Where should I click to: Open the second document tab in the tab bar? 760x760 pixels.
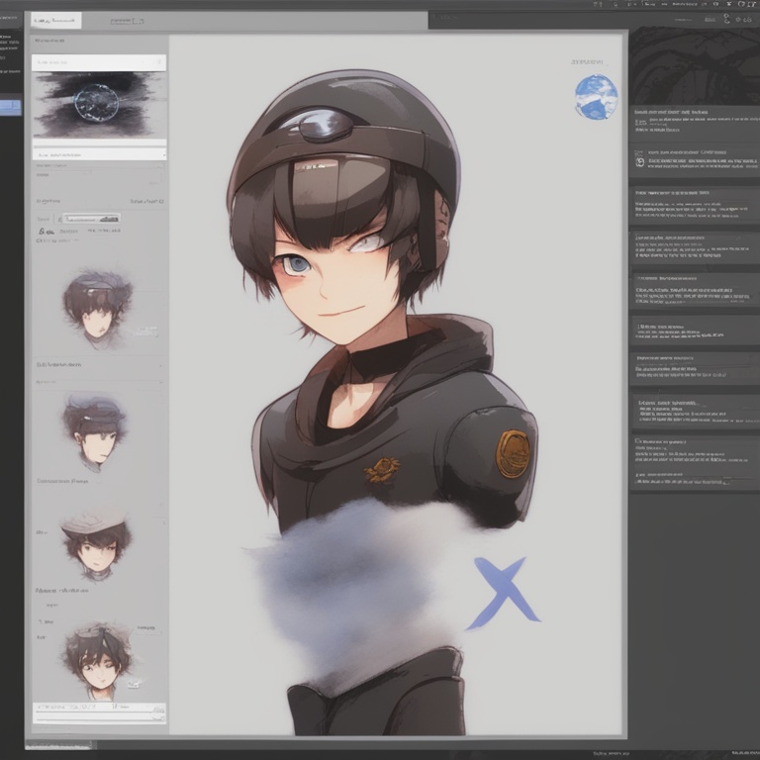129,20
